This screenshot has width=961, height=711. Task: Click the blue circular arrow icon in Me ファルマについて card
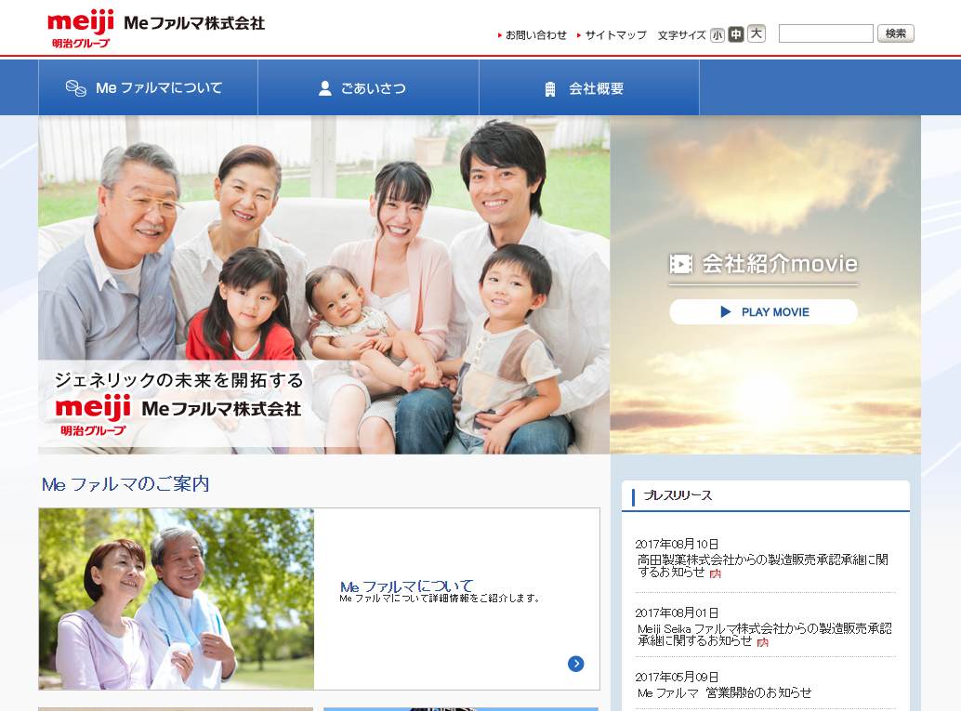(575, 664)
